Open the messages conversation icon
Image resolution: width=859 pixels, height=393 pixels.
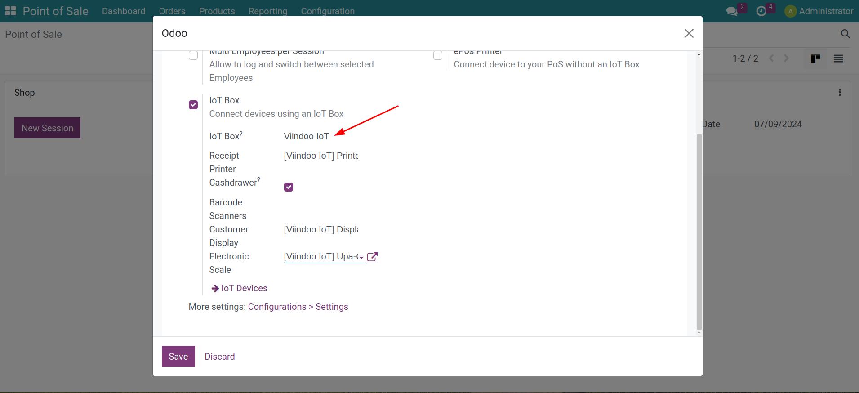(732, 11)
